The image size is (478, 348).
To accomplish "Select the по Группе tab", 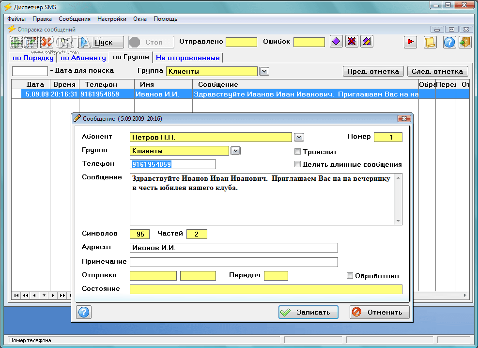I will pos(131,57).
